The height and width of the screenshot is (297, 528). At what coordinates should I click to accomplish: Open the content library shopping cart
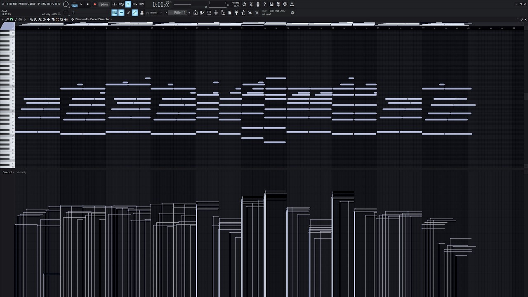tap(257, 13)
